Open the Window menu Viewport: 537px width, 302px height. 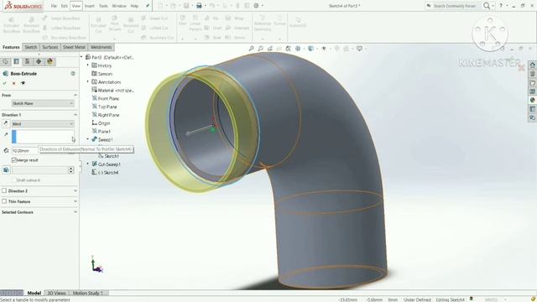coord(119,6)
